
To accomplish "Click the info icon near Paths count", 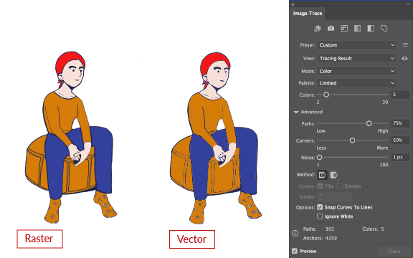I will click(x=295, y=233).
